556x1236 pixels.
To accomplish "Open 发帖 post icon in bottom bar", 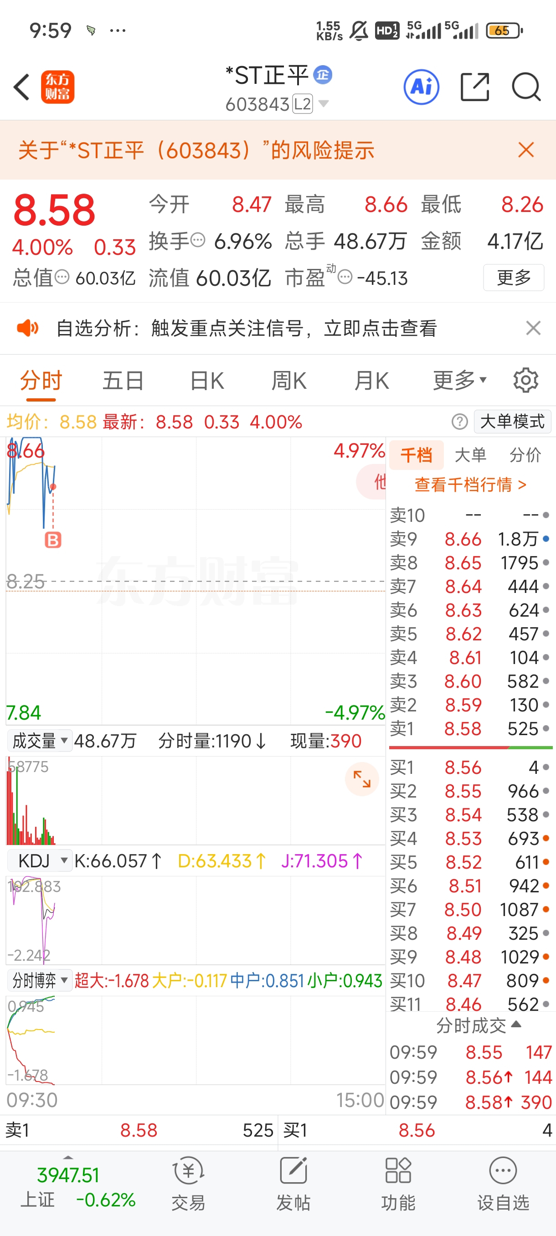I will [x=293, y=1183].
